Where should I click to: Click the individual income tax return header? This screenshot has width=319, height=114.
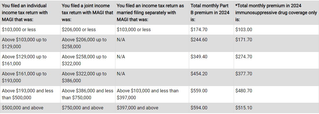tap(30, 12)
